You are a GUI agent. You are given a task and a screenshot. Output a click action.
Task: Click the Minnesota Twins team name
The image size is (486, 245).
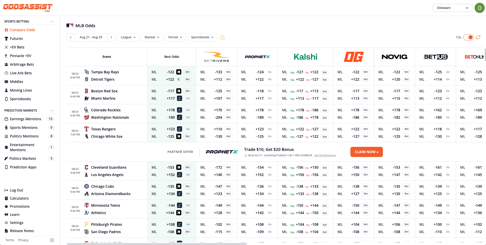coord(105,205)
